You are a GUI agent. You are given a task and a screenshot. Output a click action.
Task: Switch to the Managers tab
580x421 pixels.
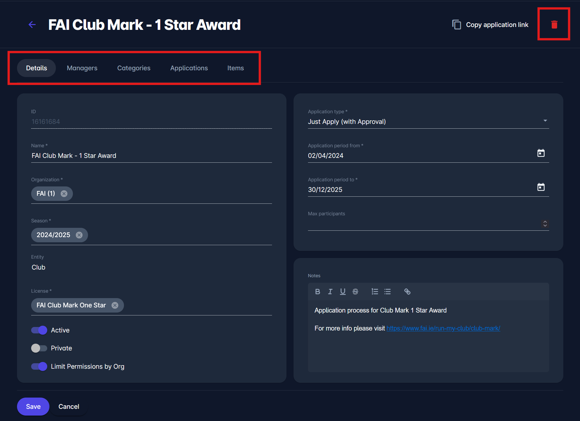pos(82,68)
